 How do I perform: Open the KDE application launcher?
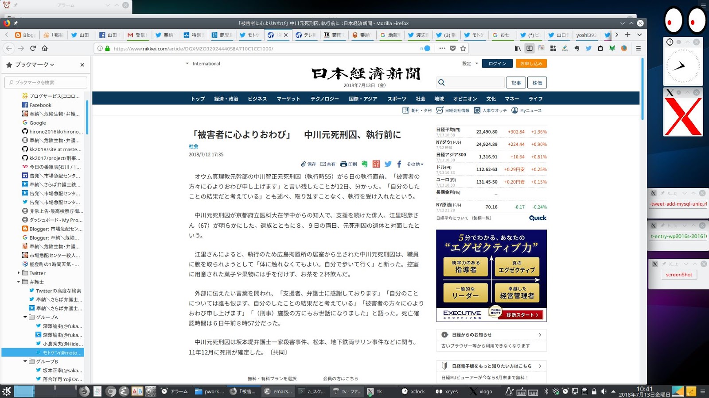(x=7, y=391)
